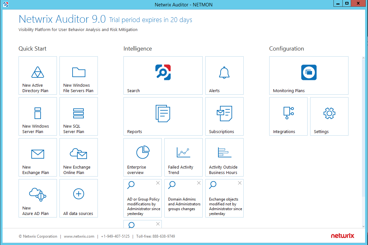Screen dimensions: 368x245
Task: Remove the partially visible bottom search tile
Action: tap(158, 224)
